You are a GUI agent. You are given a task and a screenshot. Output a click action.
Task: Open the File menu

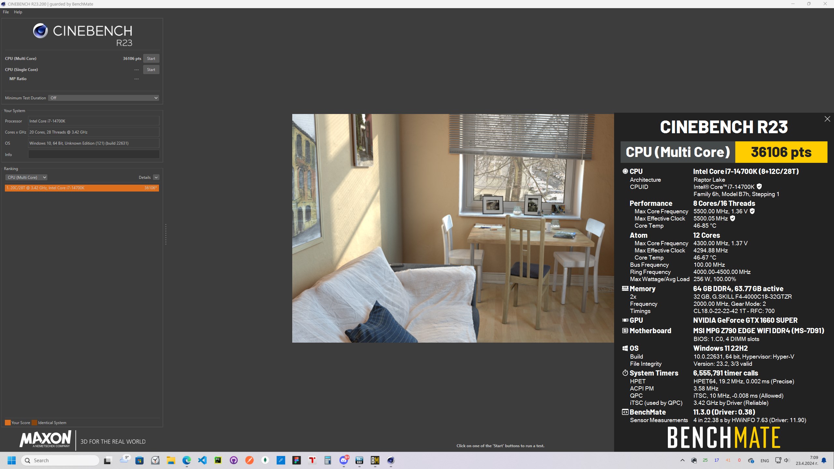pyautogui.click(x=6, y=12)
